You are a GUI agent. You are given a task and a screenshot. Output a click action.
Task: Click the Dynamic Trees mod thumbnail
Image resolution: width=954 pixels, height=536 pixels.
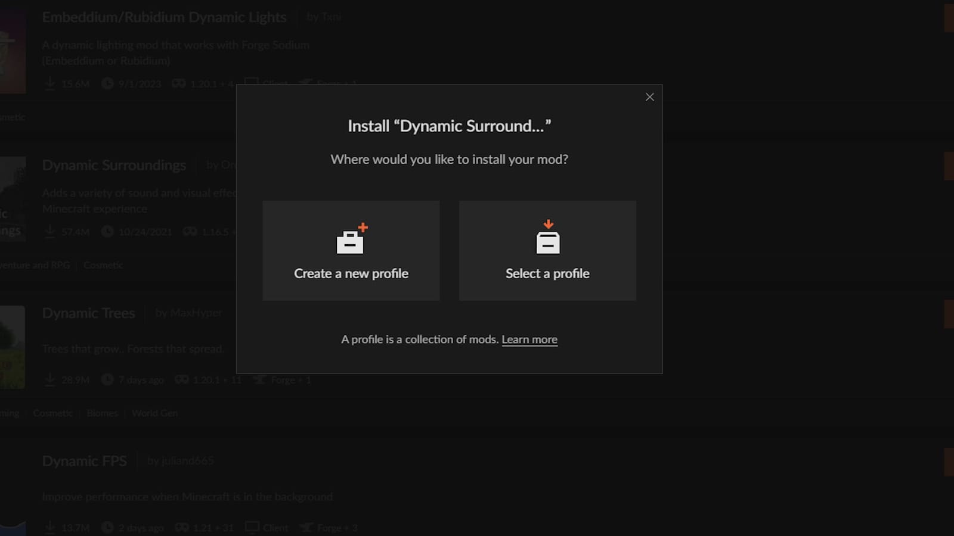pos(12,347)
